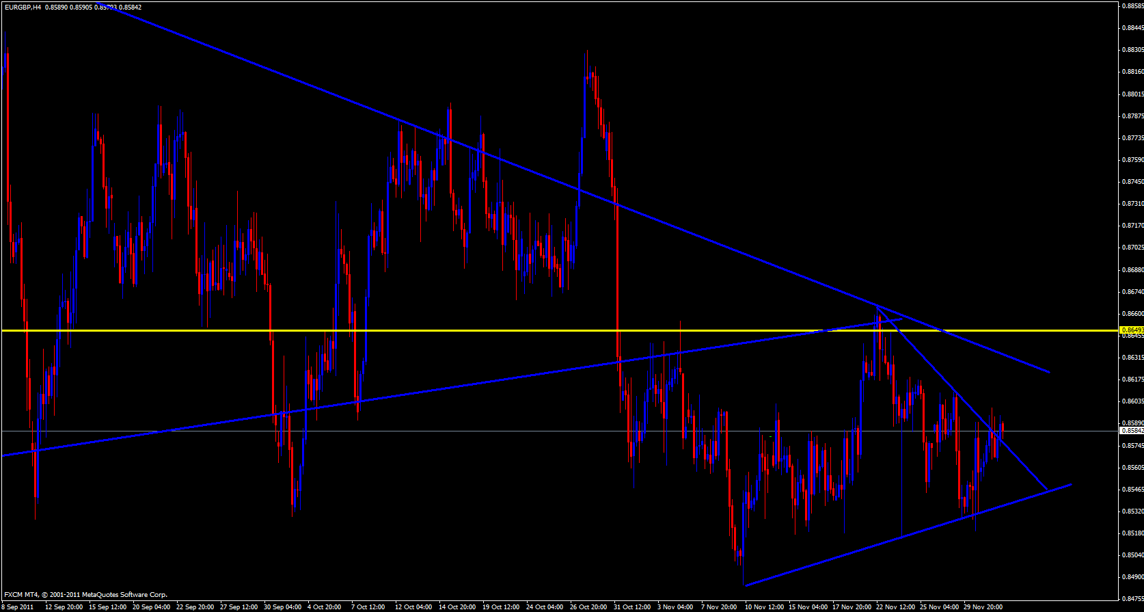Click the 26 Oct 20:00 time label
1144x612 pixels.
[x=588, y=607]
